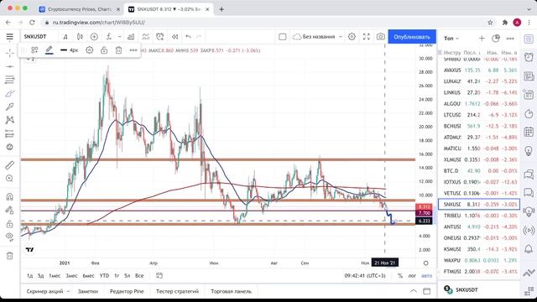Image resolution: width=537 pixels, height=302 pixels.
Task: Take a chart snapshot with camera icon
Action: tap(380, 37)
